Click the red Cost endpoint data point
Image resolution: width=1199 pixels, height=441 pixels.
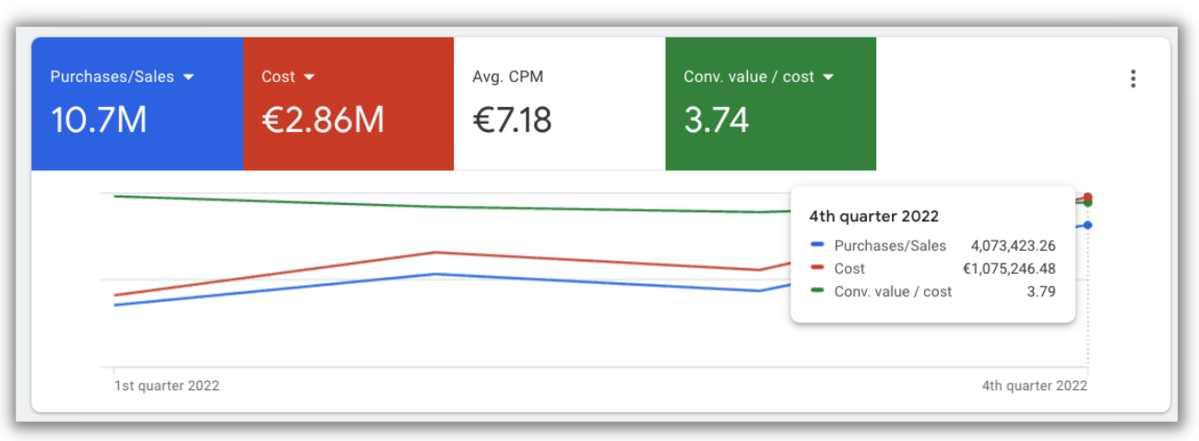[1088, 197]
